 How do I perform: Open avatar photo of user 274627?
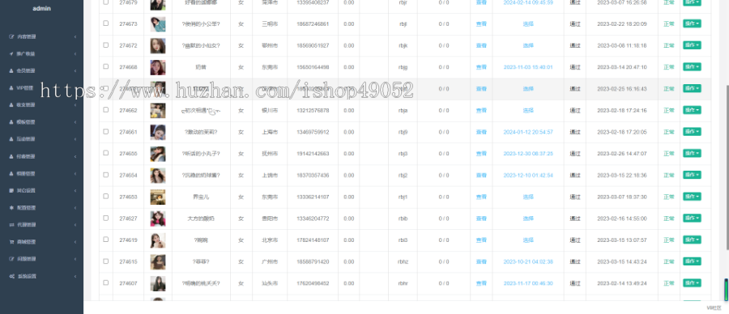158,219
